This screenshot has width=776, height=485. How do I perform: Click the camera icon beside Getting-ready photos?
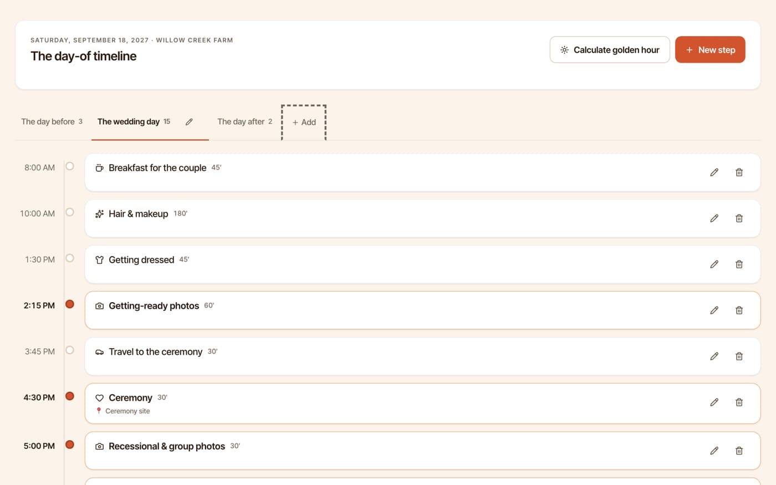pyautogui.click(x=99, y=306)
